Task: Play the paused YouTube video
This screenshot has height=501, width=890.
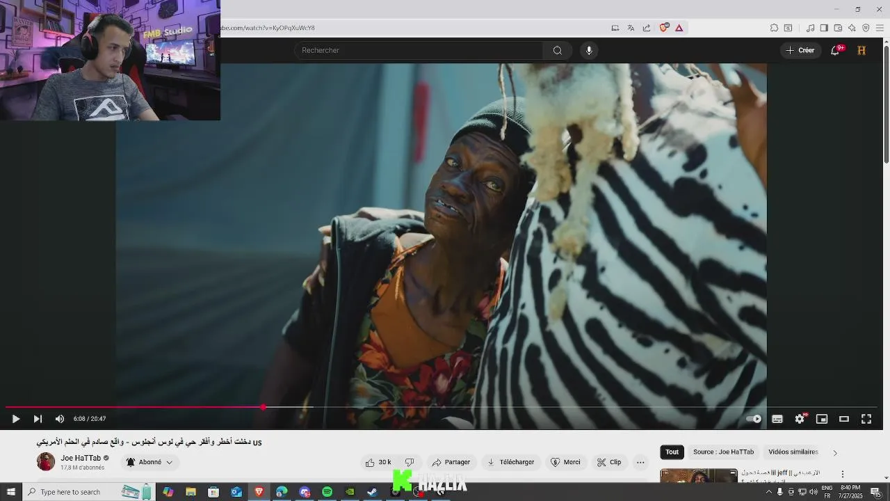Action: [x=15, y=419]
